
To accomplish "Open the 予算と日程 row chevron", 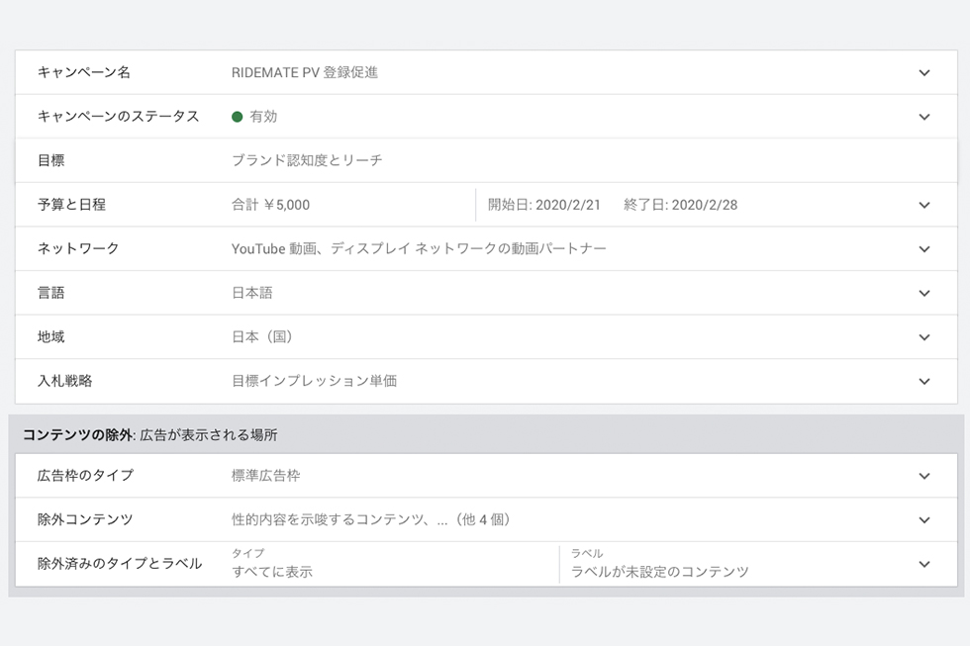I will pos(924,205).
